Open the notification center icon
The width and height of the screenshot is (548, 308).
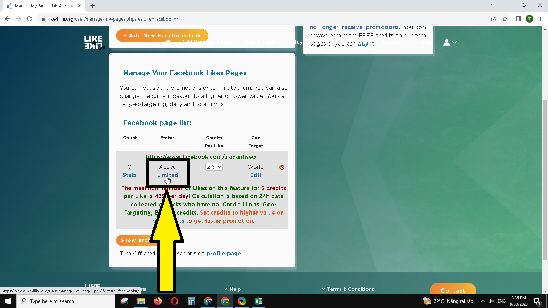537,301
